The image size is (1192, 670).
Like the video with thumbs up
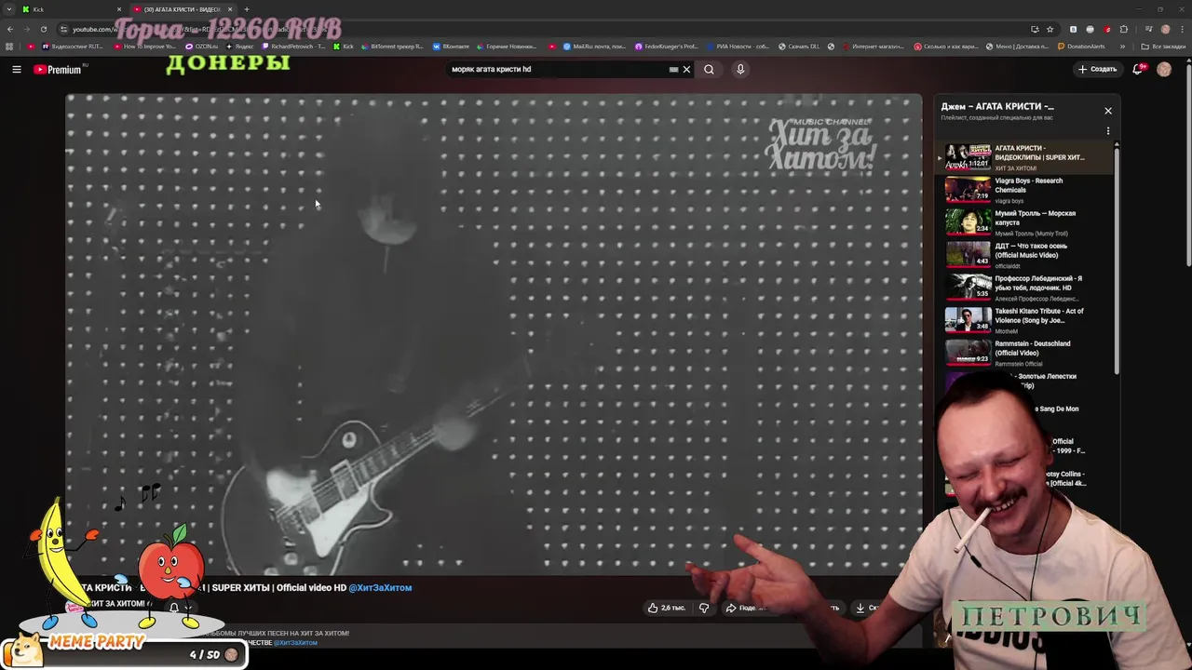(x=667, y=608)
